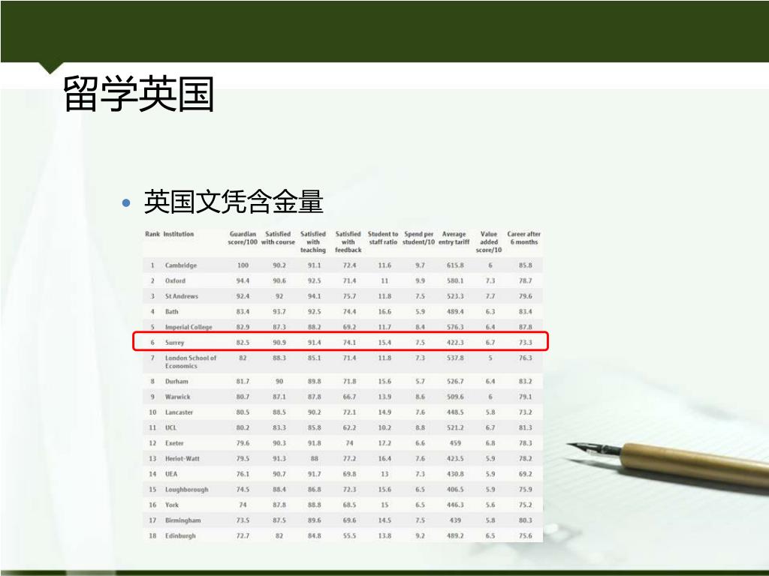Click Oxford's entry tariff 580.1
The width and height of the screenshot is (769, 576).
coord(455,280)
